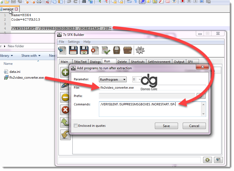Image resolution: width=234 pixels, height=171 pixels.
Task: Click the document icon with green checkmark
Action: [x=106, y=50]
